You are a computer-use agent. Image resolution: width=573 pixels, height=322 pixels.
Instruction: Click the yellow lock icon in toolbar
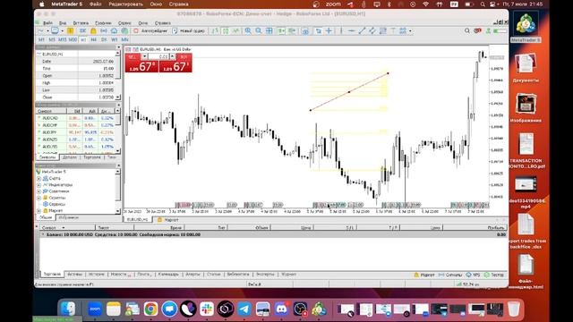click(93, 31)
